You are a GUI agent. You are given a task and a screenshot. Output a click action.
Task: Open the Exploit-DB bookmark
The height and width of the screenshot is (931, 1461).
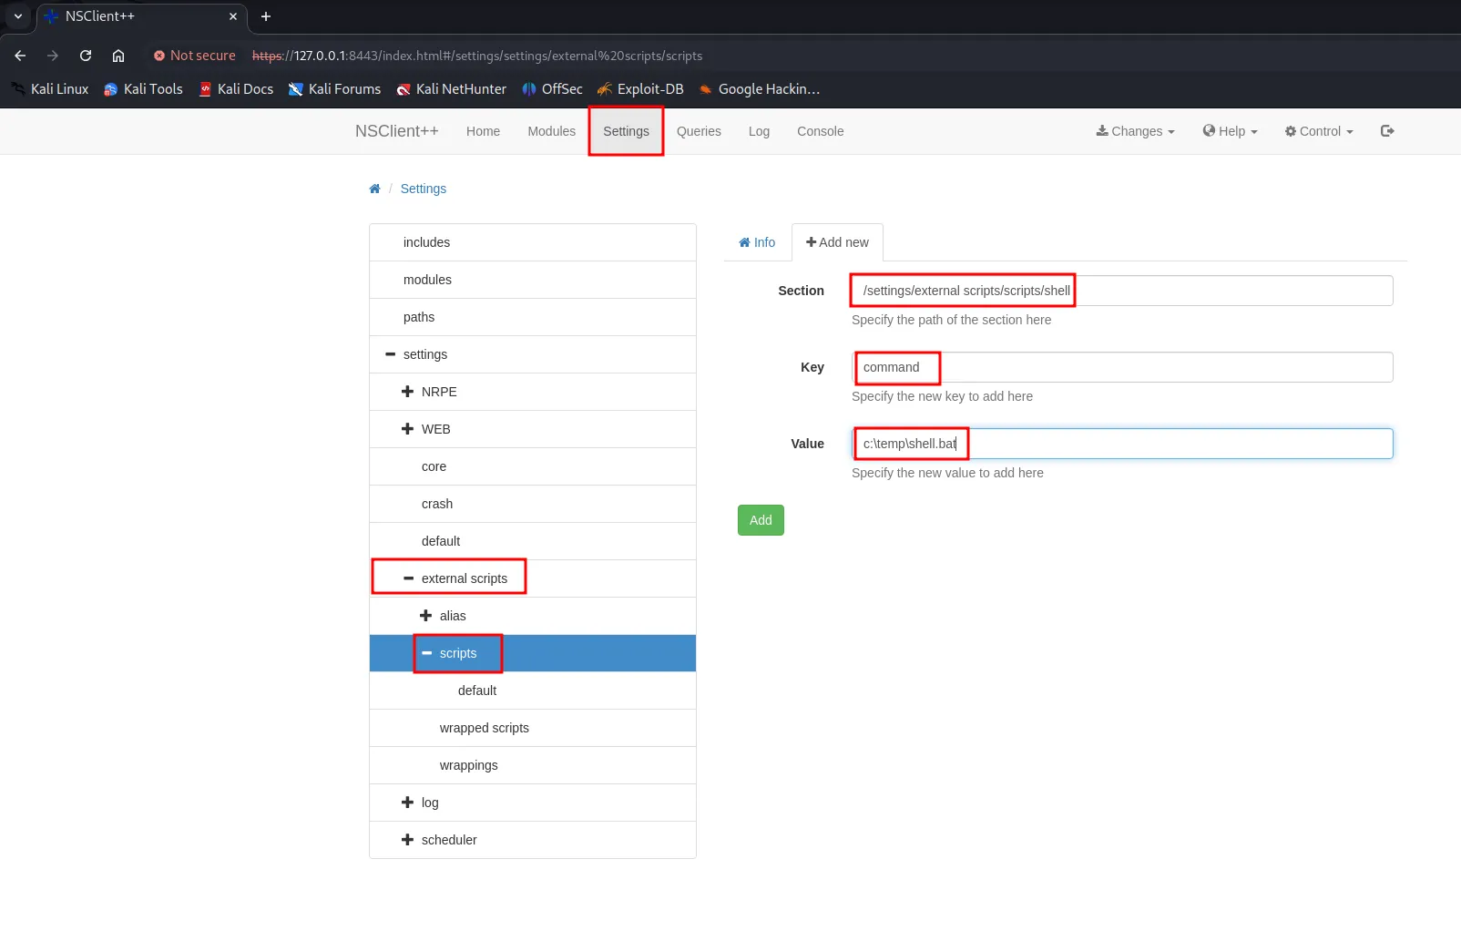point(640,89)
